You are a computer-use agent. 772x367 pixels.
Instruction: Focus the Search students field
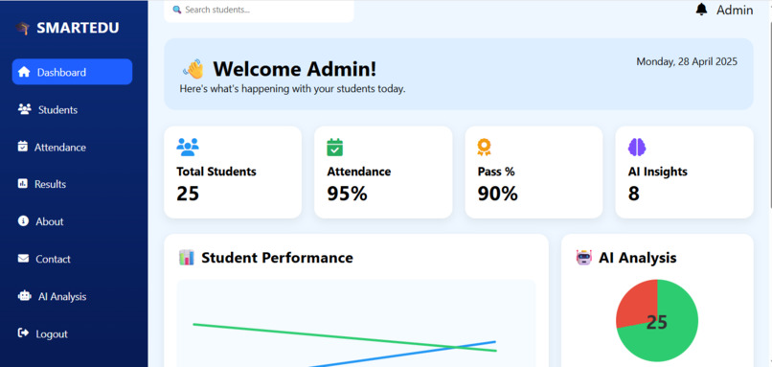pos(259,10)
